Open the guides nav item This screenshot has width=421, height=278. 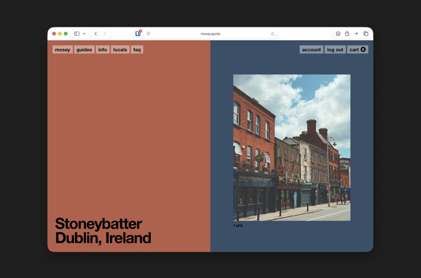pos(84,50)
